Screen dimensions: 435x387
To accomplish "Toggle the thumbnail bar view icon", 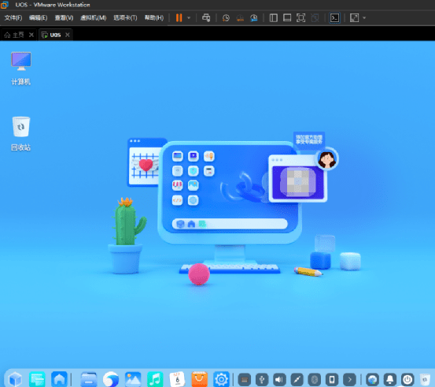I will click(287, 18).
